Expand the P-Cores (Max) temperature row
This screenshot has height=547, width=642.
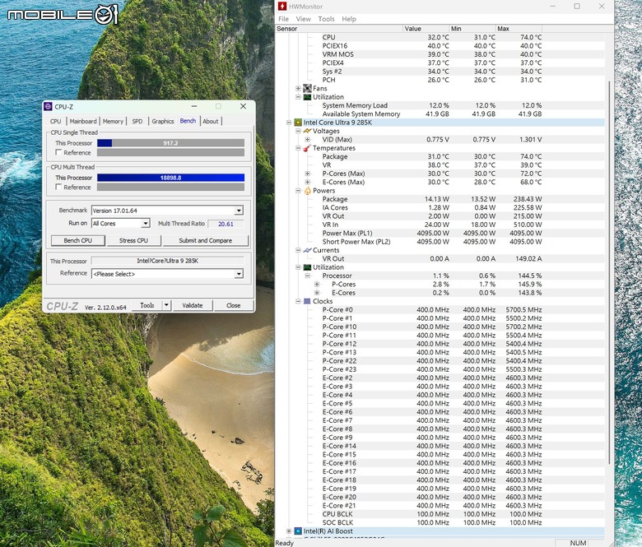[x=308, y=174]
